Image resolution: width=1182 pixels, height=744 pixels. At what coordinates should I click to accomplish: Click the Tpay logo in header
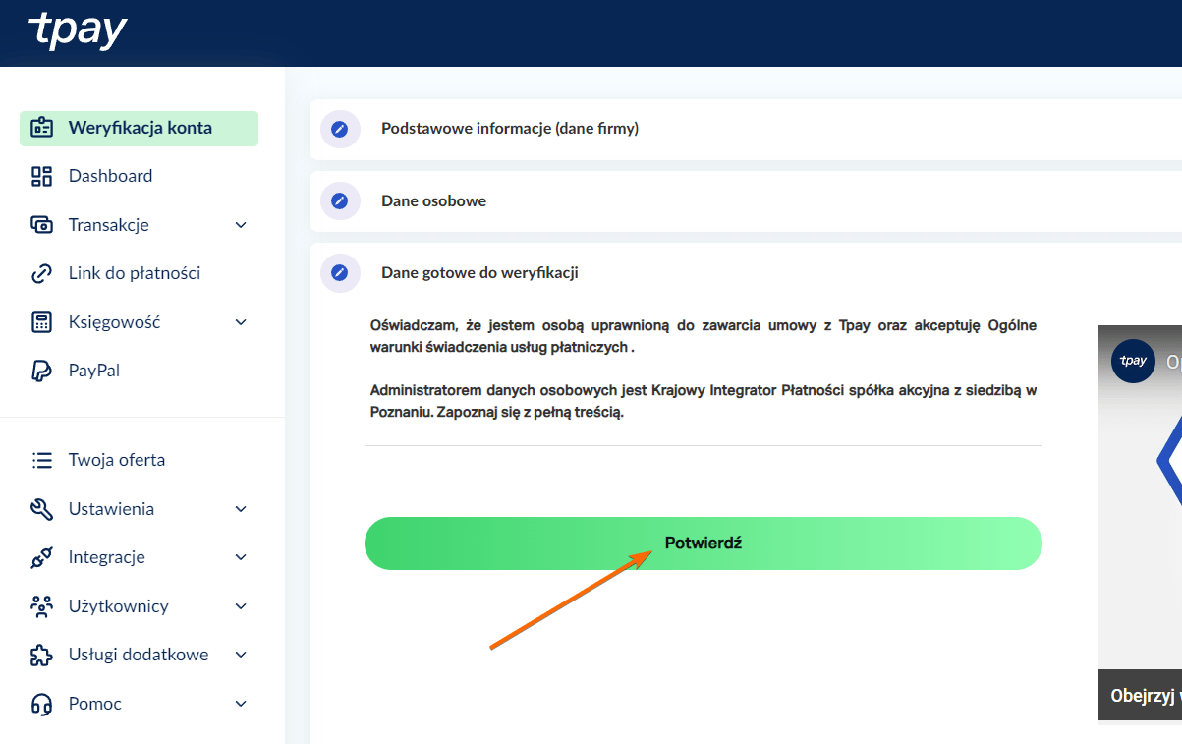click(78, 31)
